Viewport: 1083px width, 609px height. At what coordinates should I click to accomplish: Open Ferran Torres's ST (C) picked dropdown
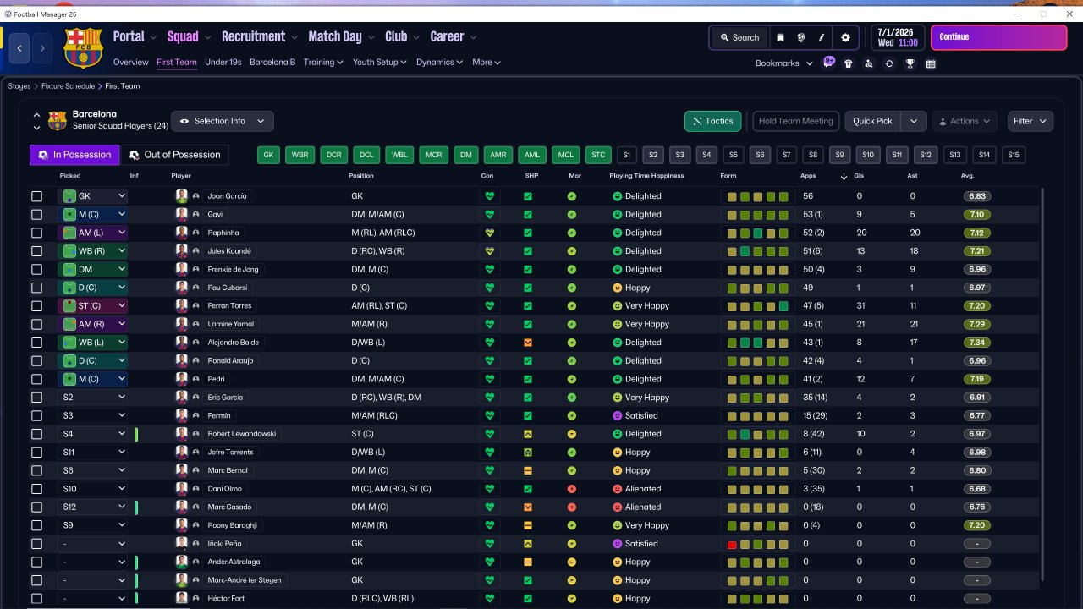93,306
